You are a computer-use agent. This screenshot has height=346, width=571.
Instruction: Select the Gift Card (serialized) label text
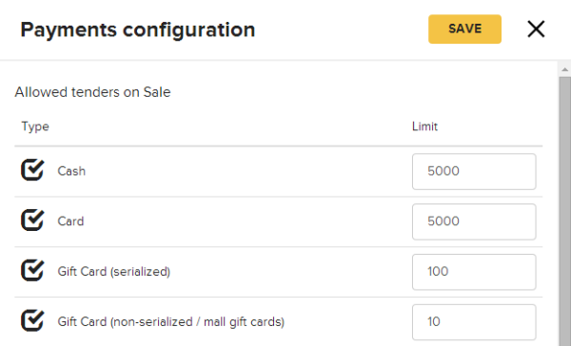pos(114,272)
